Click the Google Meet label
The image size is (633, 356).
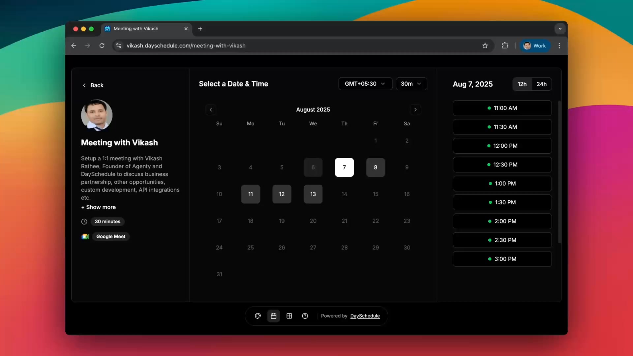[x=111, y=236]
